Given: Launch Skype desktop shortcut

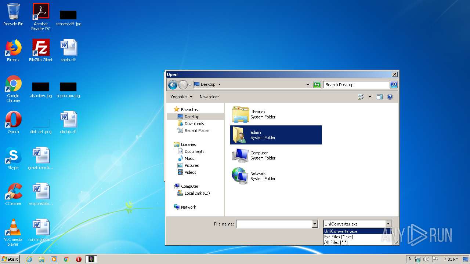Looking at the screenshot, I should coord(13,158).
